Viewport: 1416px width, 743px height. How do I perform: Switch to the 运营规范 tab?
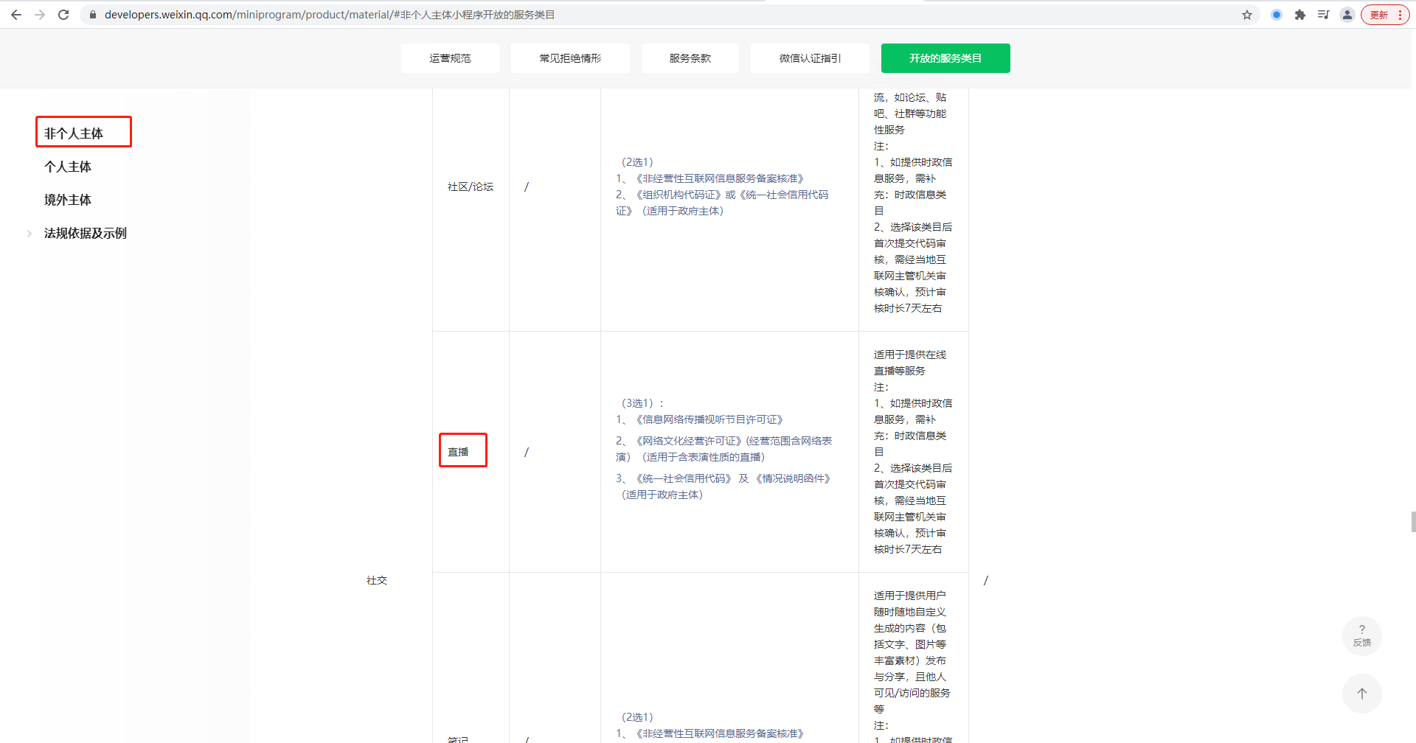point(450,58)
